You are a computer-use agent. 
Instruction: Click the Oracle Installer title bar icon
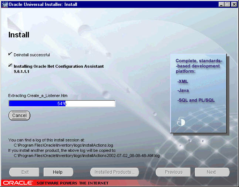pyautogui.click(x=4, y=4)
